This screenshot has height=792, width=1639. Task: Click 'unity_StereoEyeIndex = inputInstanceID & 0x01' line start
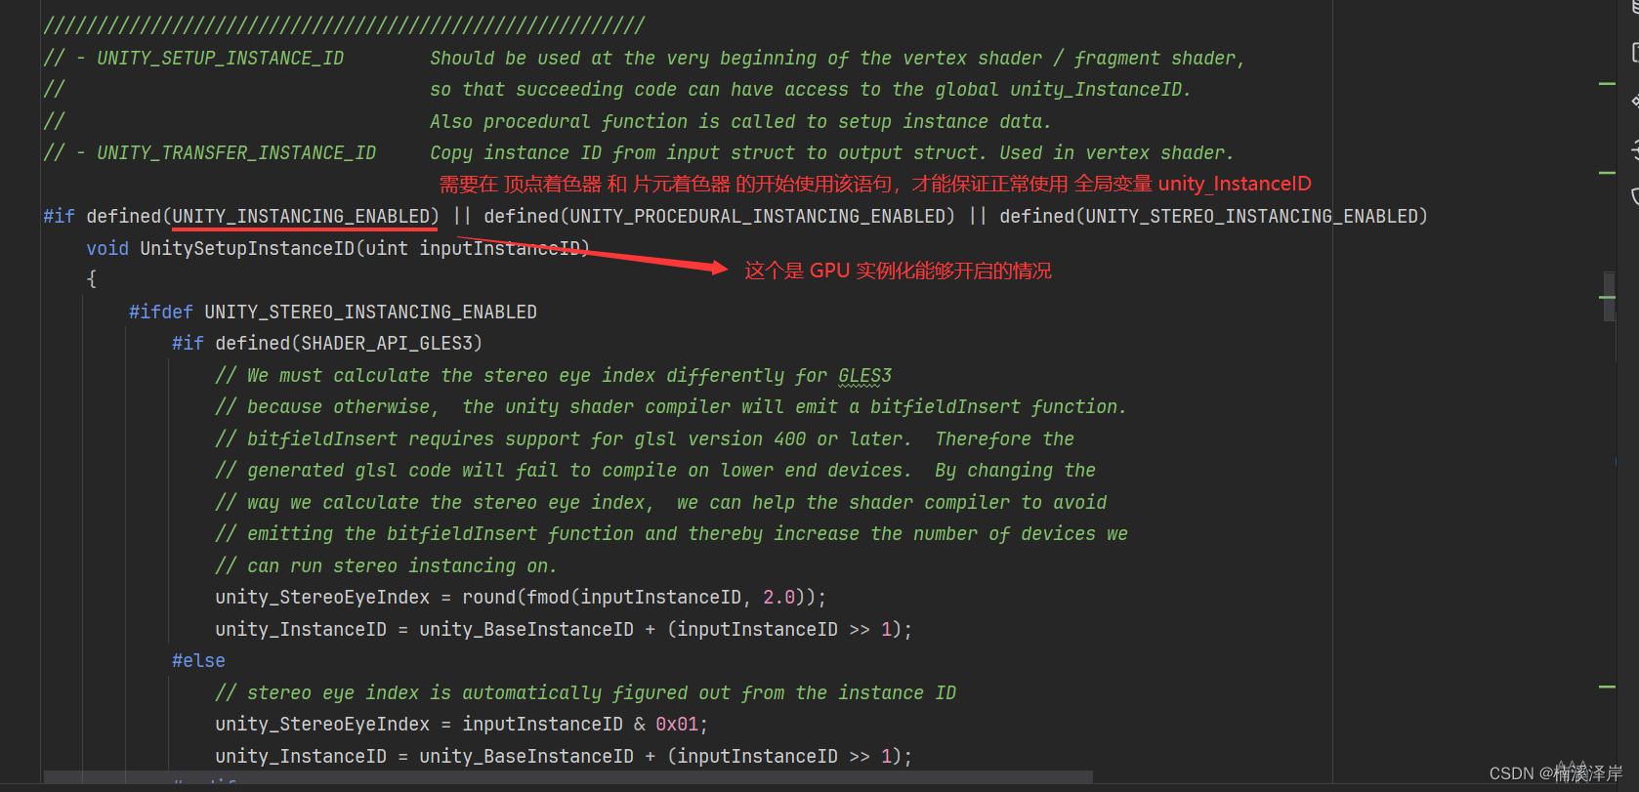point(461,724)
